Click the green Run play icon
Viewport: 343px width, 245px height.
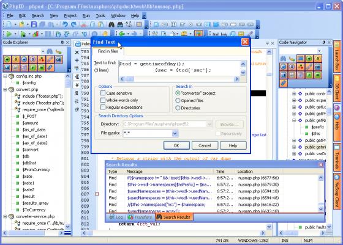(x=9, y=34)
